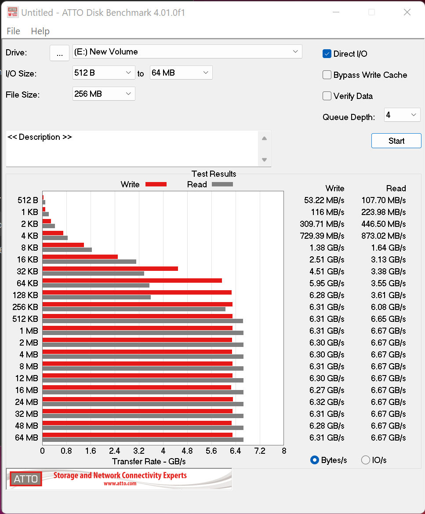Click the ATTO logo in the banner
This screenshot has width=425, height=514.
point(26,479)
